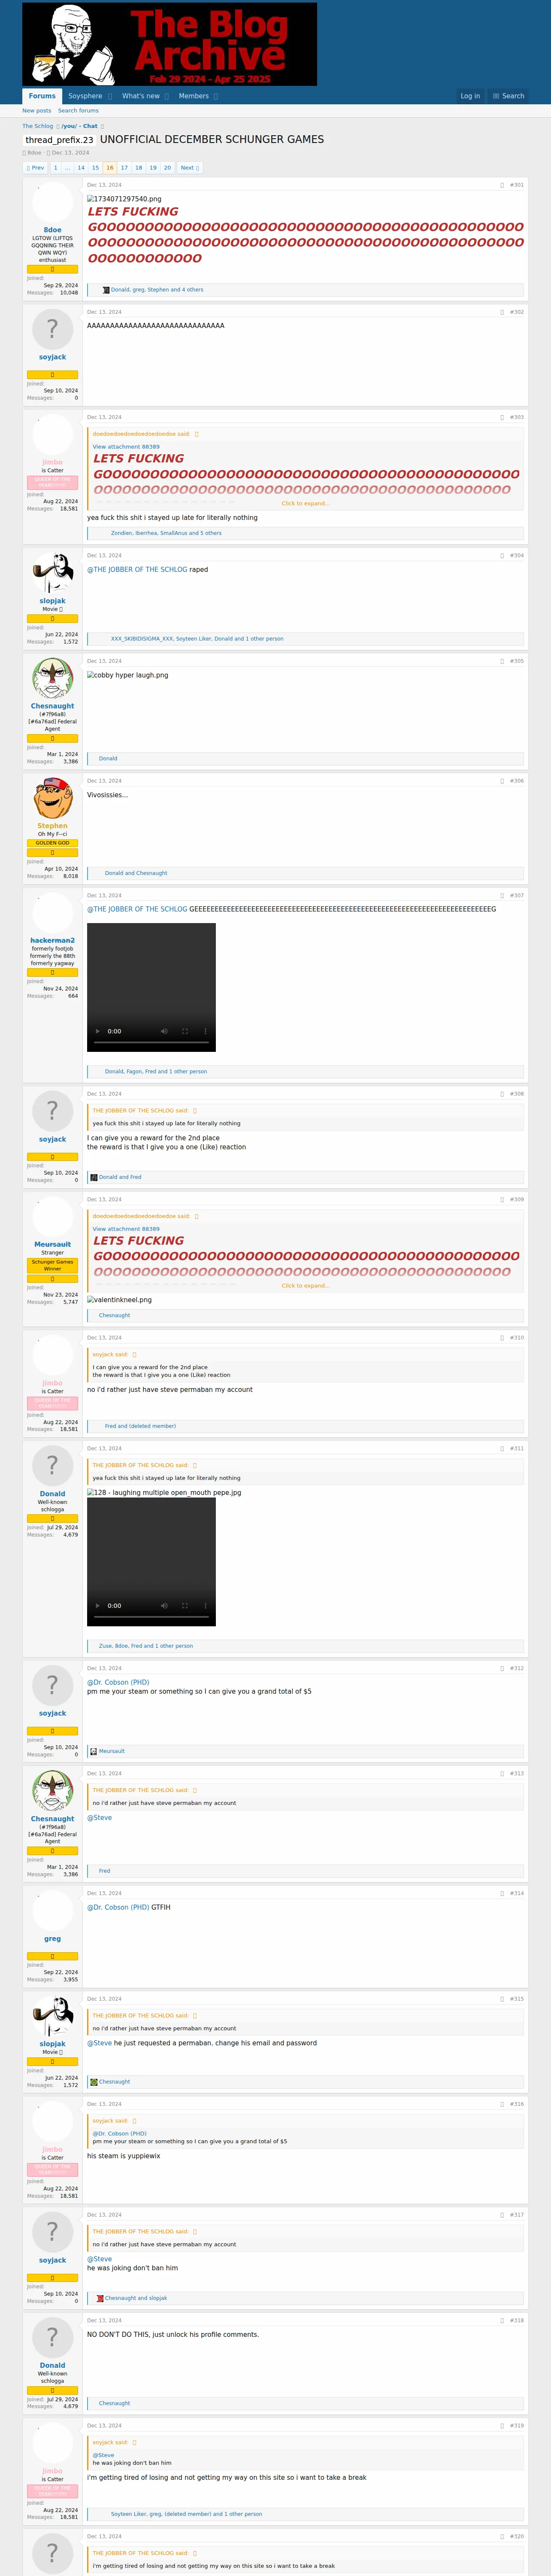Open the Forums tab

coord(42,96)
